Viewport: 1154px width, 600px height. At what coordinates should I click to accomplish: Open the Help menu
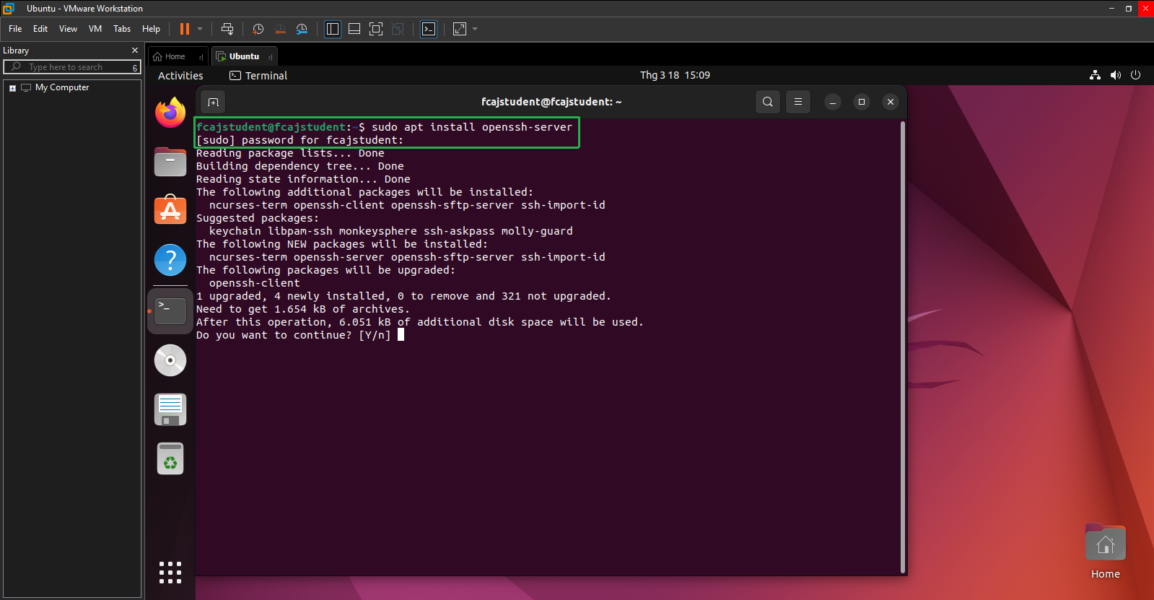click(151, 29)
